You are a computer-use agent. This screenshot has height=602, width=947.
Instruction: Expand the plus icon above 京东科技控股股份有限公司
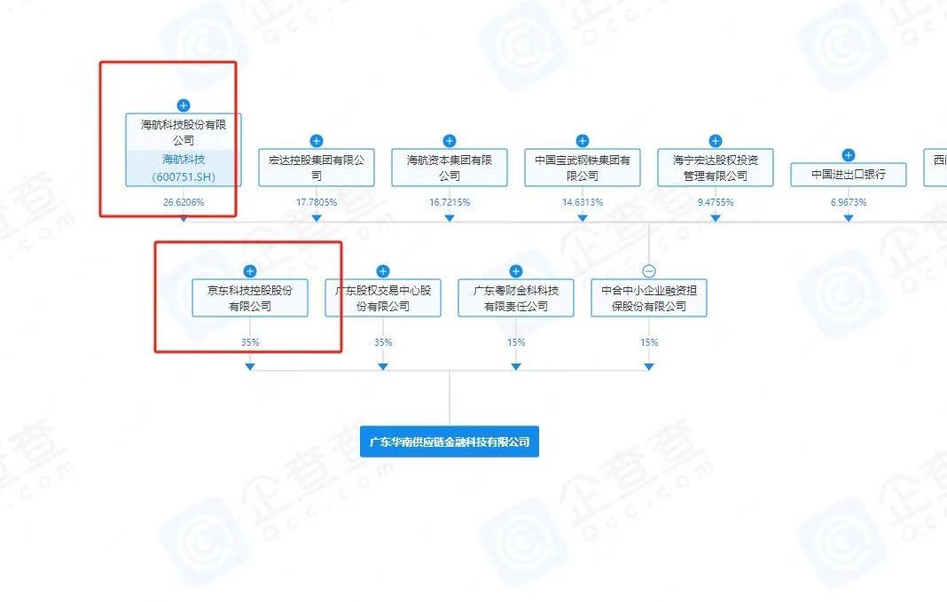tap(250, 271)
